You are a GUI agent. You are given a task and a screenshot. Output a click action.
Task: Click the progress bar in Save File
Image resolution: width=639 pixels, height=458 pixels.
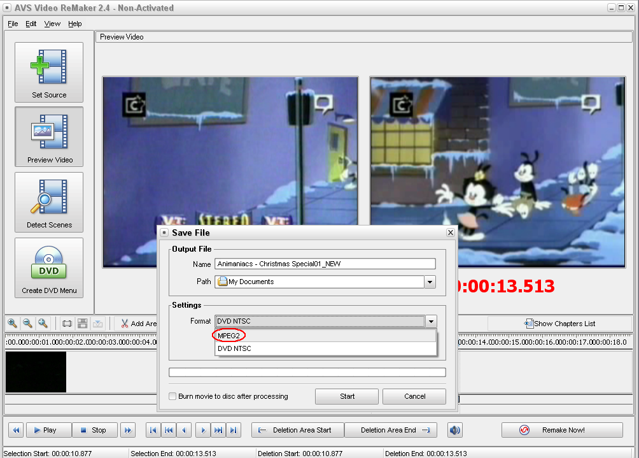coord(307,373)
